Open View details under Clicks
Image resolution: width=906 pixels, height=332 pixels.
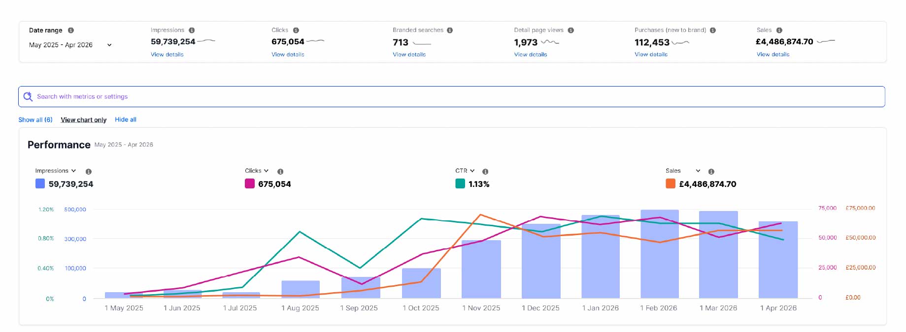click(x=288, y=55)
